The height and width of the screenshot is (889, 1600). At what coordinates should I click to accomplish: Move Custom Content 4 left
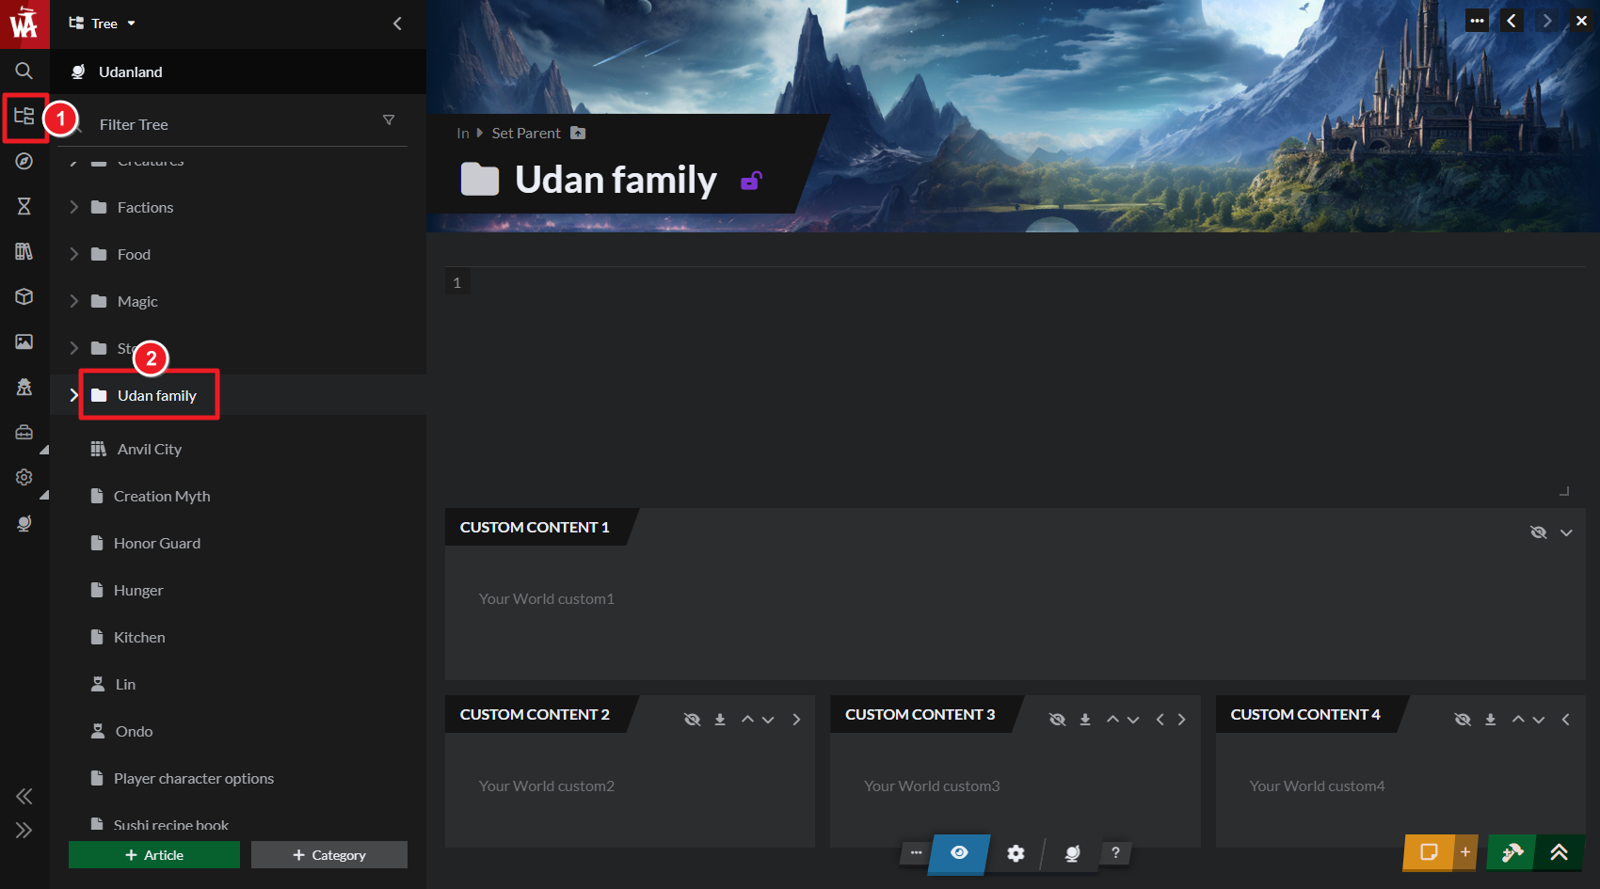click(x=1566, y=720)
